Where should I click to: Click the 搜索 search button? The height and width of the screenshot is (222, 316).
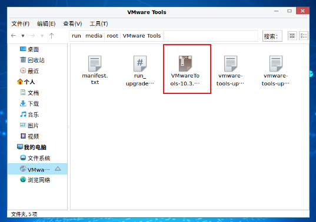coord(272,36)
